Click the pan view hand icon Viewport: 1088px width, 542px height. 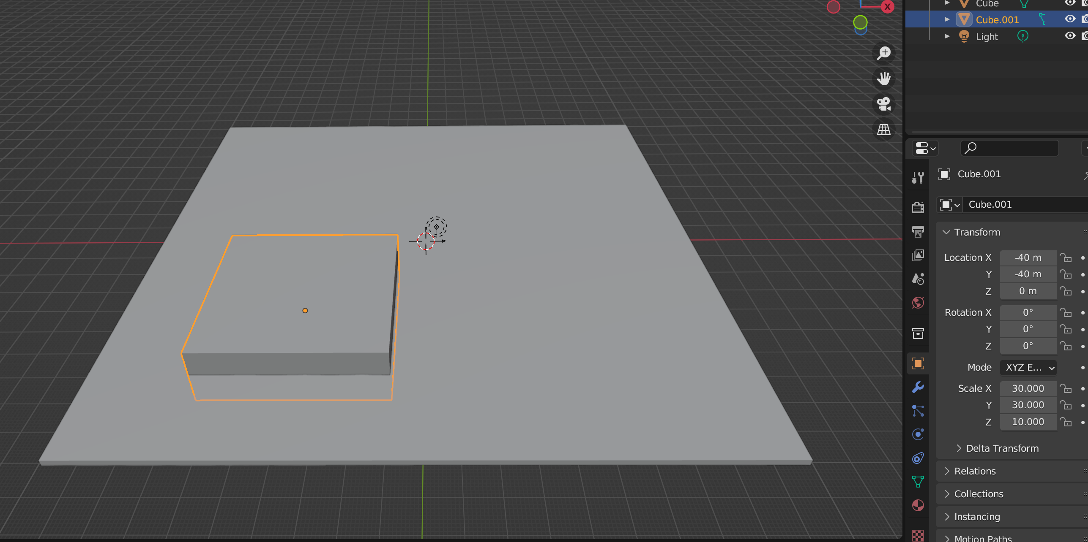point(884,79)
